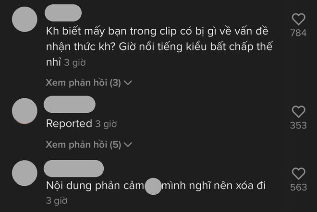
Task: Click the chevron beside "Xem phản hồi (5)"
Action: [x=128, y=145]
